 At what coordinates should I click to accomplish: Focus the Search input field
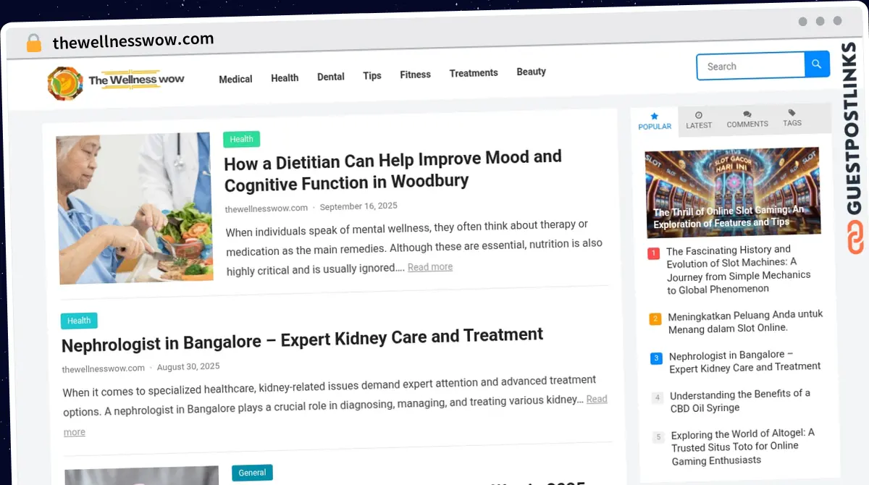[x=751, y=66]
